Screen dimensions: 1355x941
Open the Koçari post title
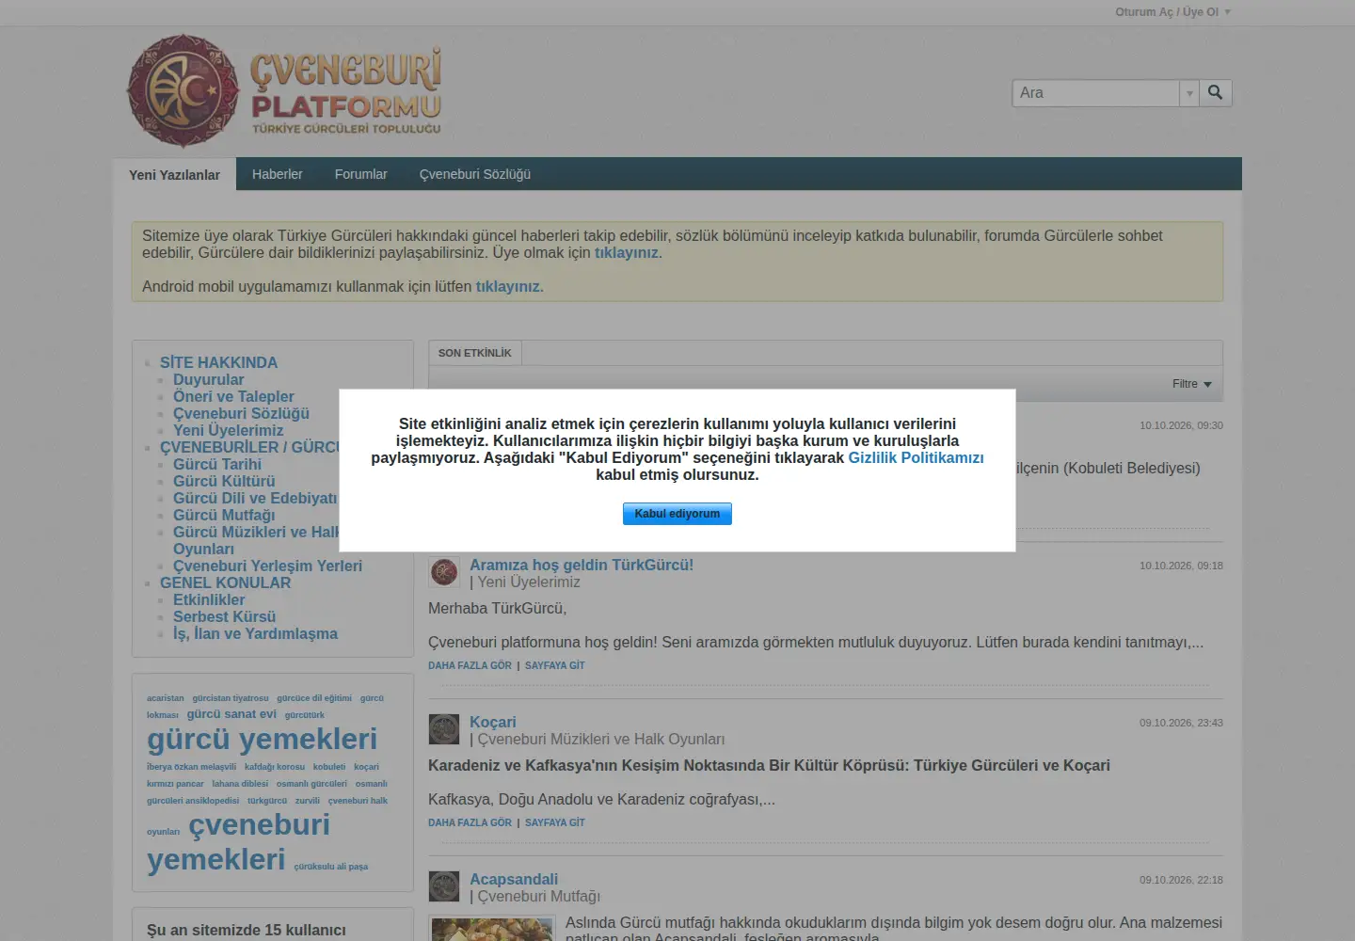493,722
